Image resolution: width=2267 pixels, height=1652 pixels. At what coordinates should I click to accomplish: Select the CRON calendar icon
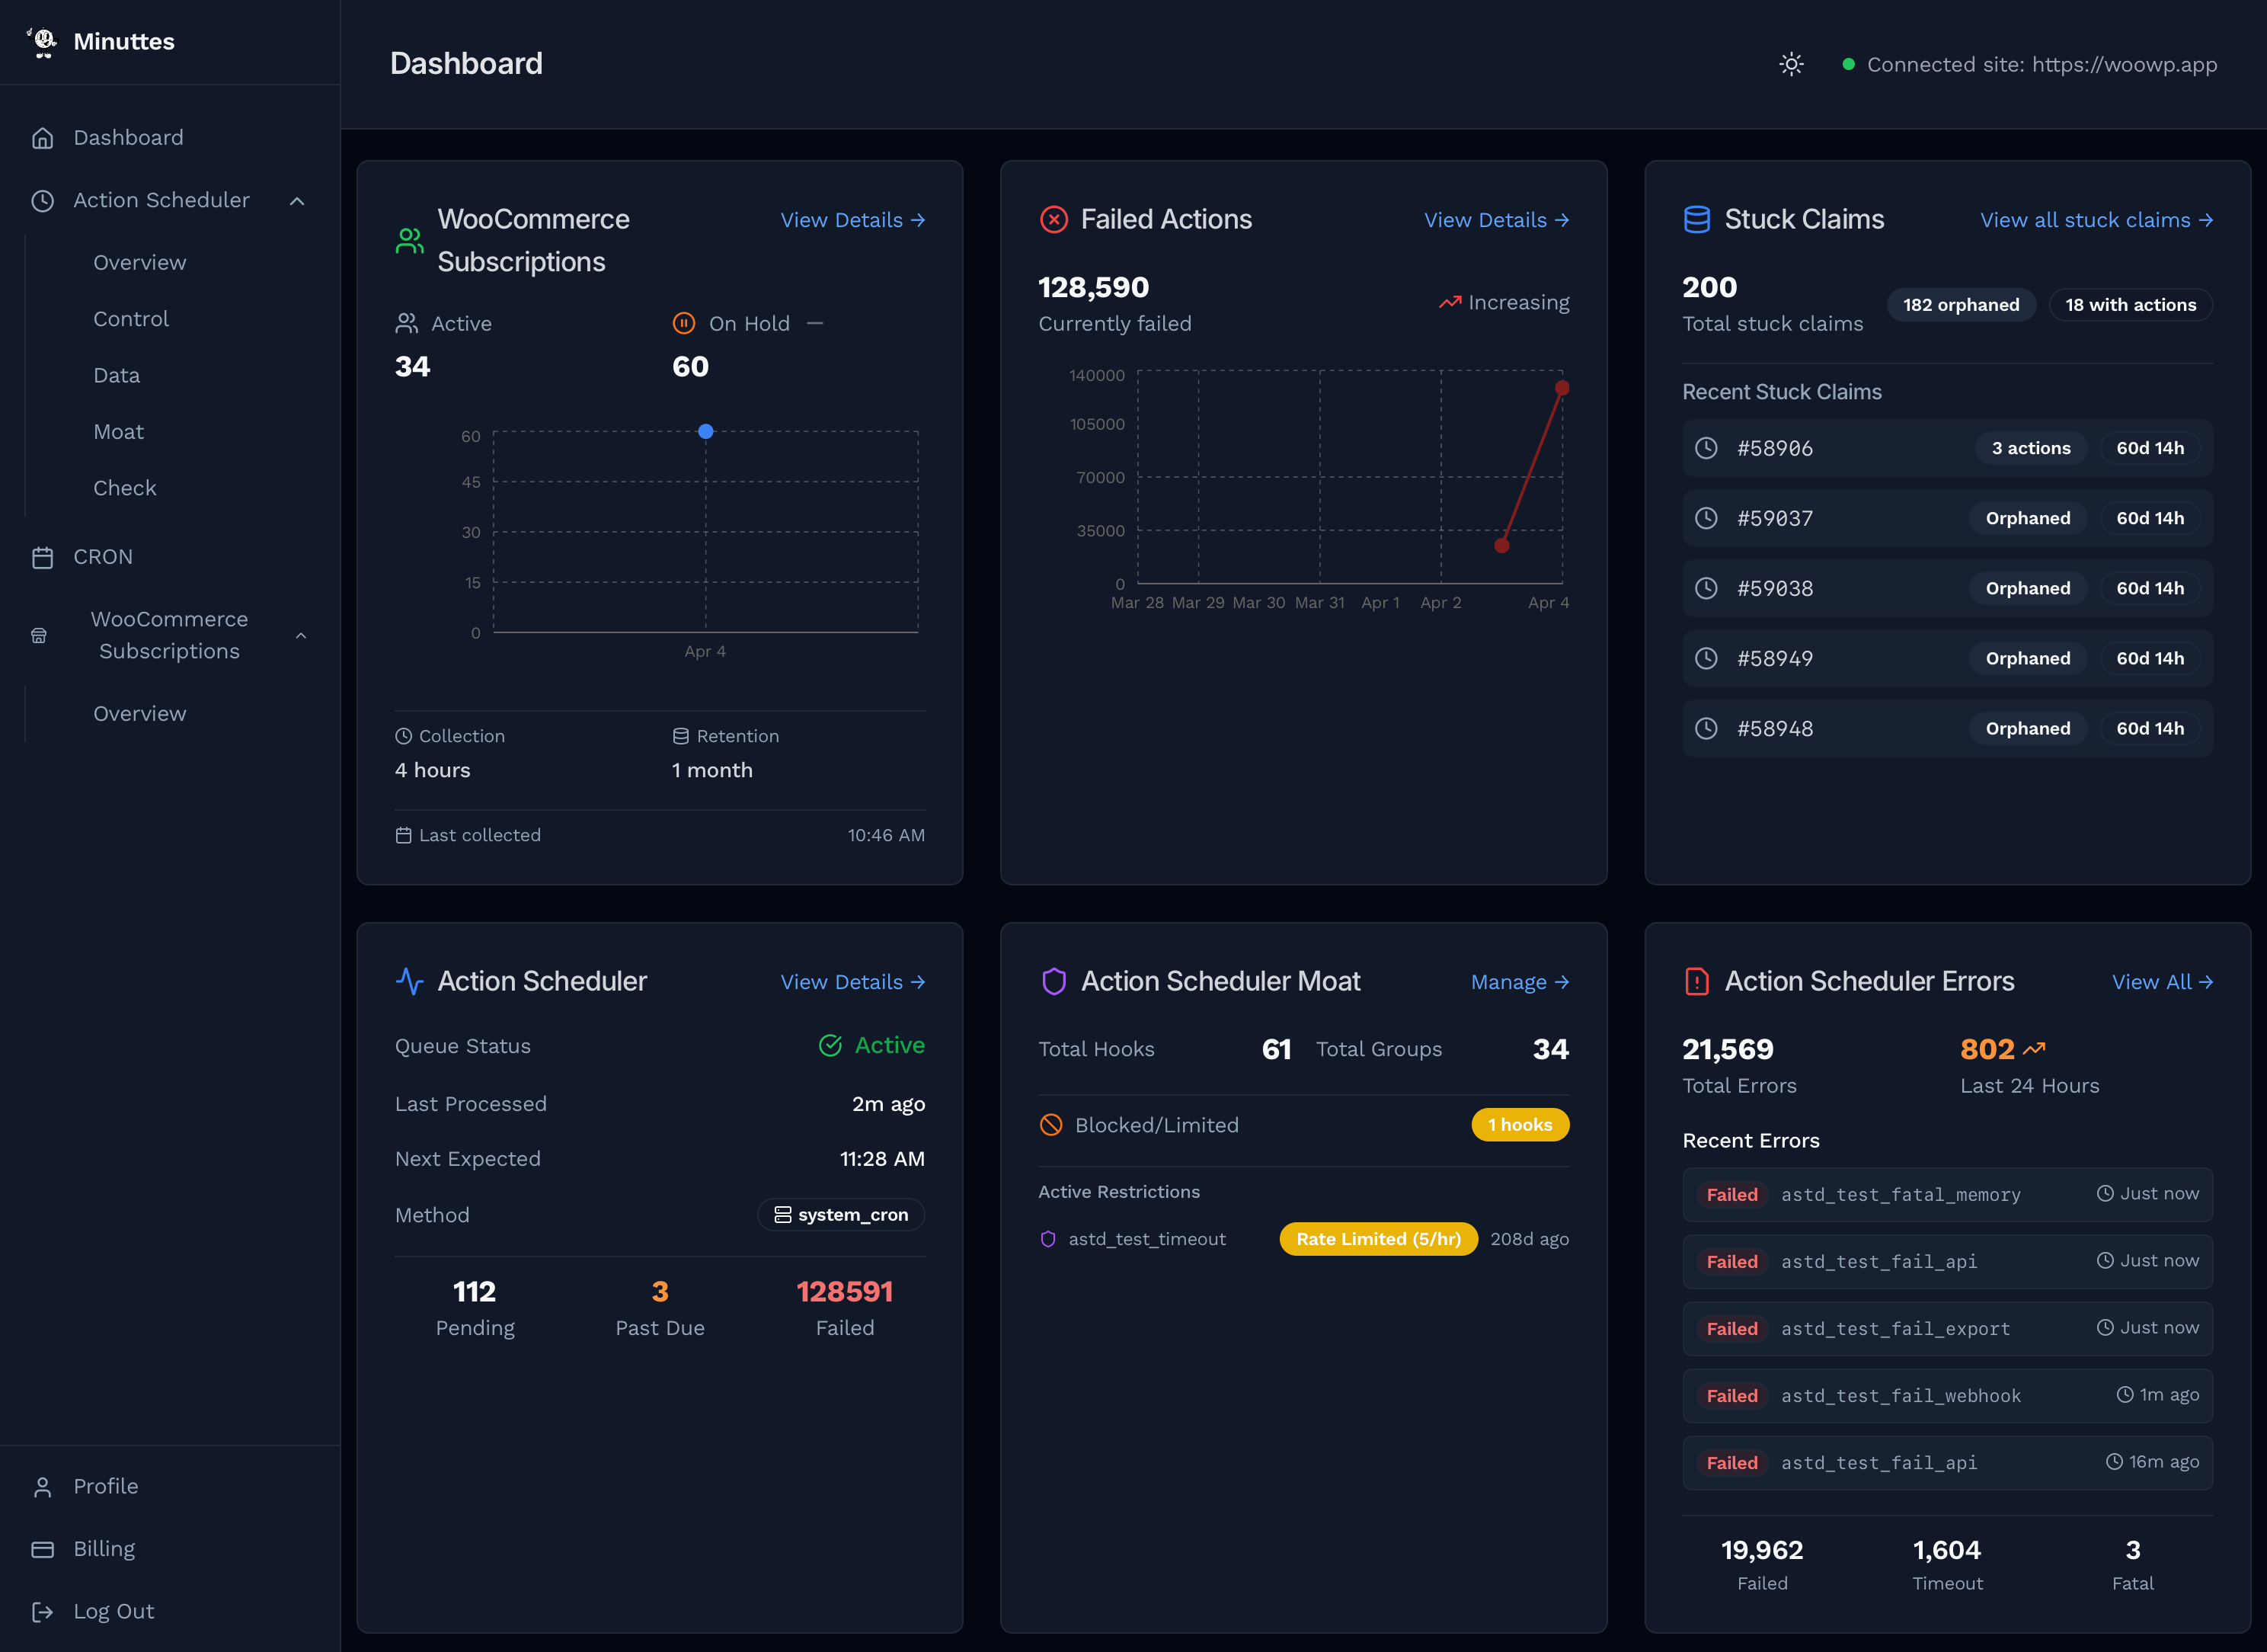[x=44, y=557]
